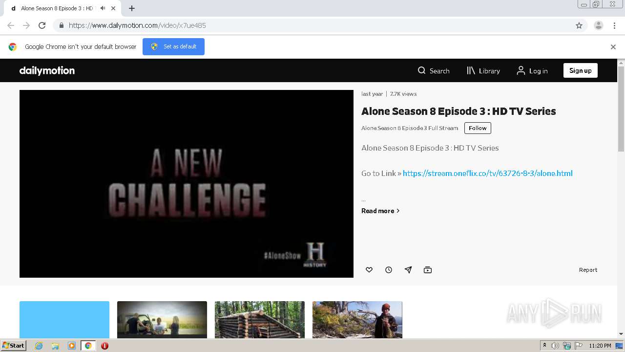This screenshot has height=352, width=625.
Task: Open the Opera icon in taskbar
Action: point(104,346)
